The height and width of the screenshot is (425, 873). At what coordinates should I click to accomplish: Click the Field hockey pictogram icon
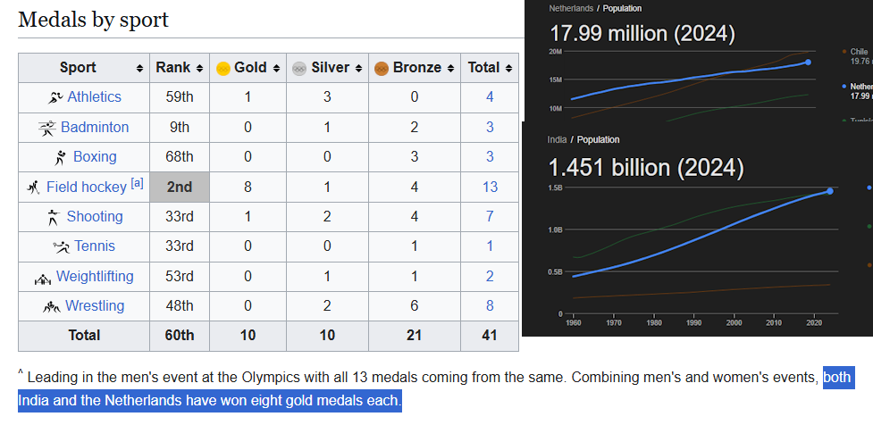(x=34, y=187)
